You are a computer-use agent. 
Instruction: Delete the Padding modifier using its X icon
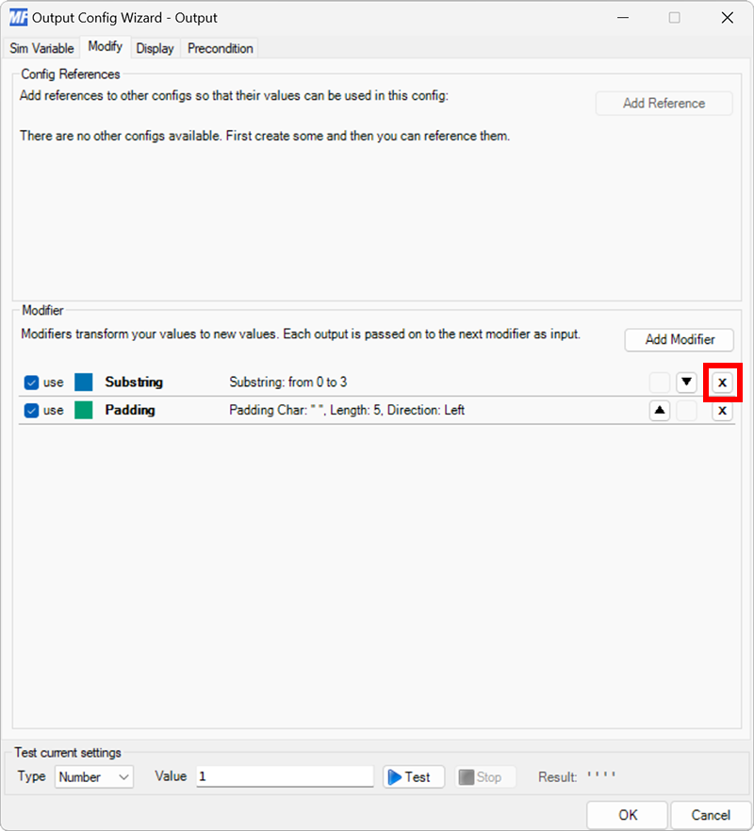tap(722, 410)
